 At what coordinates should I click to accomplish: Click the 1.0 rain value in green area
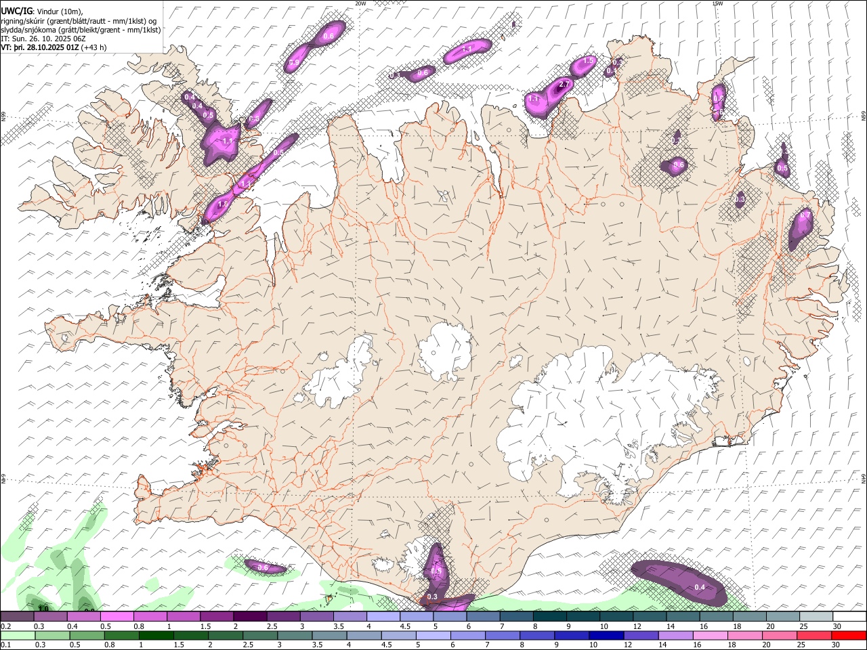[x=43, y=608]
